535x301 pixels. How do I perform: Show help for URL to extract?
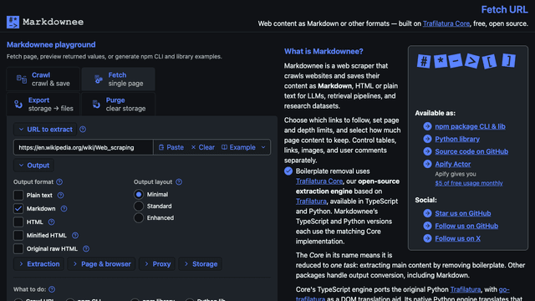[83, 130]
